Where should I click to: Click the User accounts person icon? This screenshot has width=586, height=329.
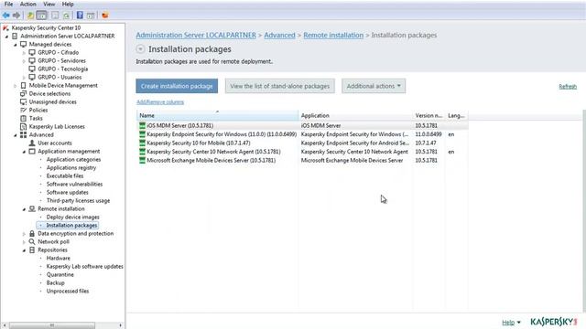32,143
